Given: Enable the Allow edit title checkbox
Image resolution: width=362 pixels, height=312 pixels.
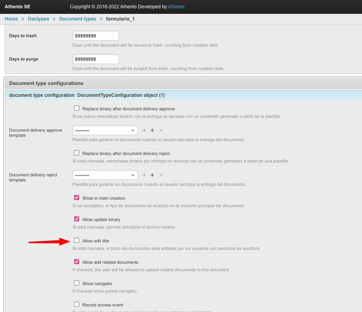Looking at the screenshot, I should (x=77, y=240).
